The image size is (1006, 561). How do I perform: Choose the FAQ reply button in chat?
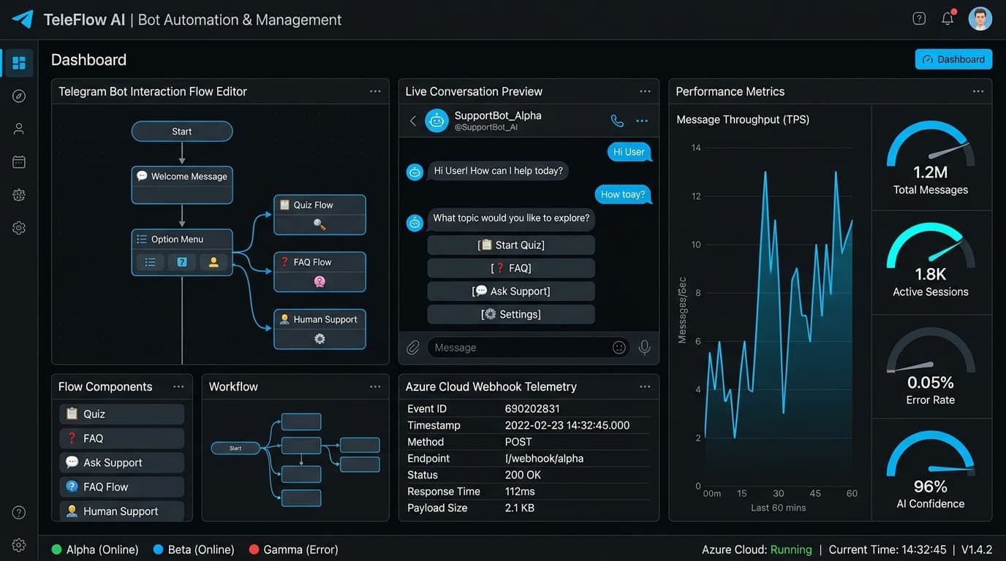click(x=511, y=268)
